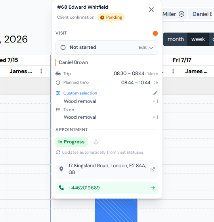Screen dimensions: 214x222
Task: Click the green phone call icon
Action: coord(61,188)
